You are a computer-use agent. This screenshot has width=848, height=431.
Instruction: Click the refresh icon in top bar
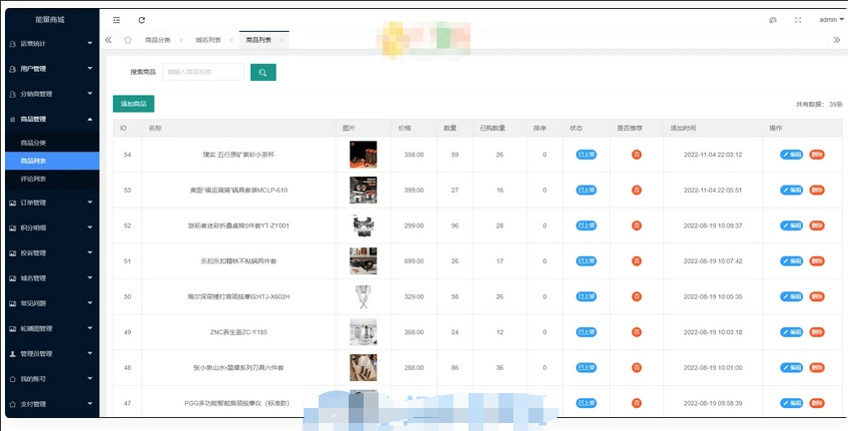tap(142, 20)
